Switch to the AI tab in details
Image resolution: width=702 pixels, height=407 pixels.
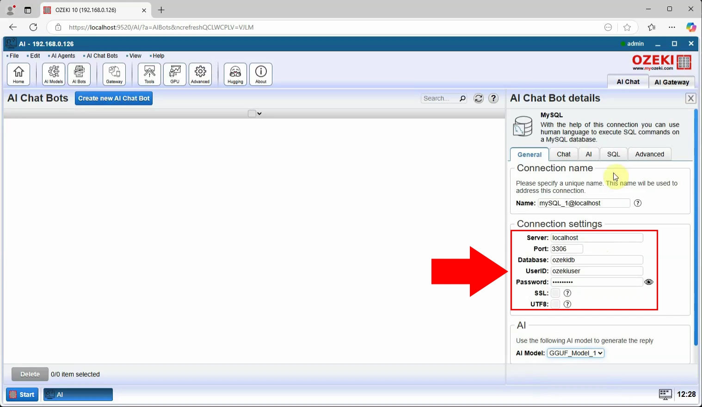589,154
